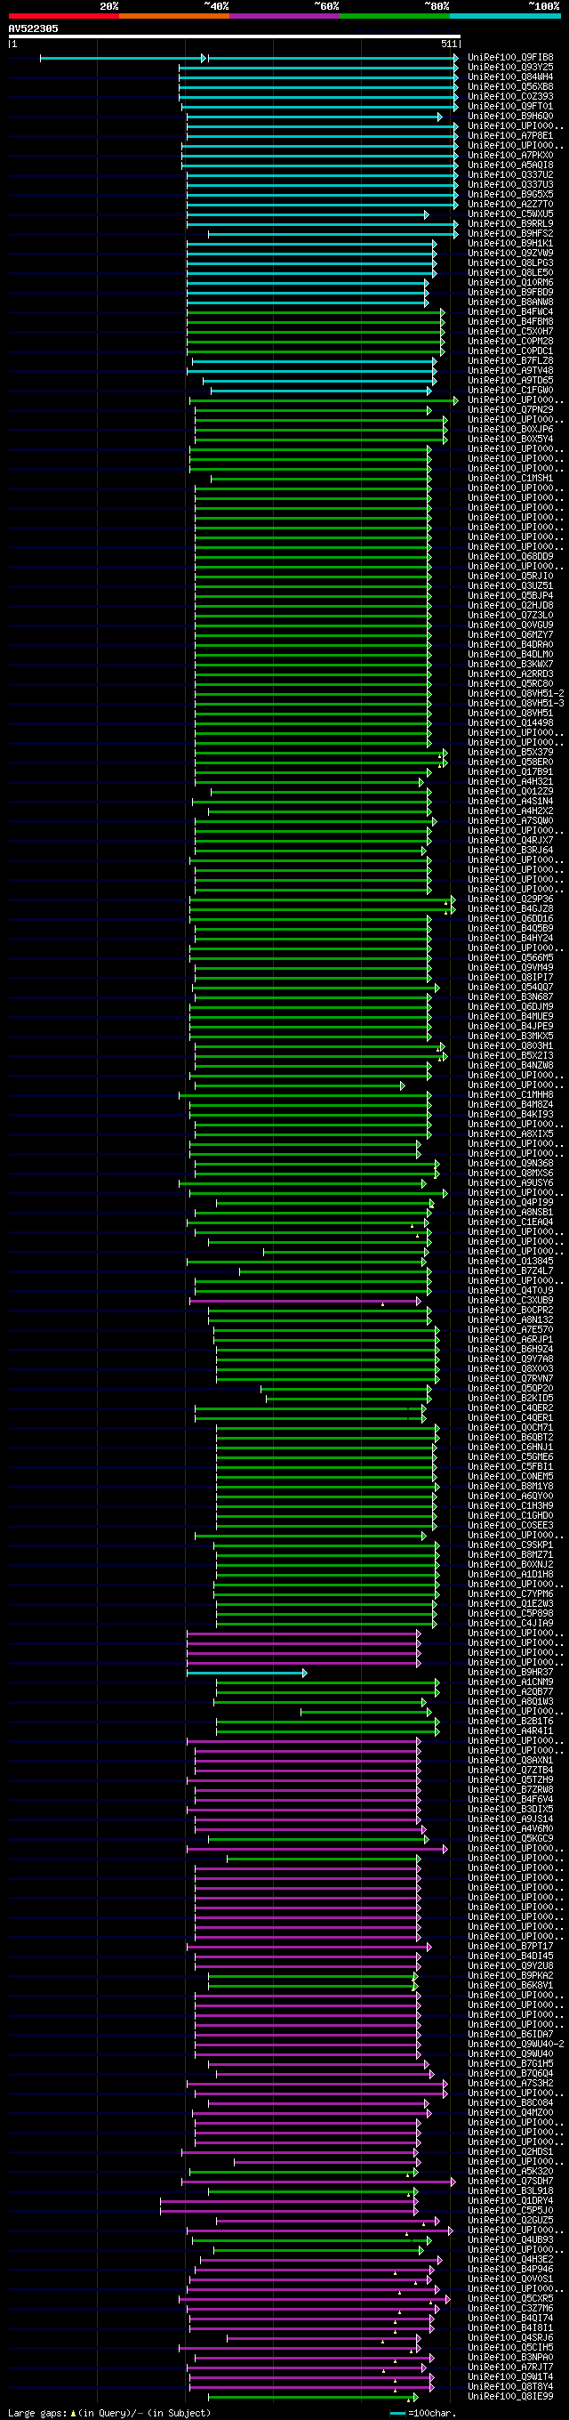The width and height of the screenshot is (569, 2420).
Task: Choose the UniRef100_B9FBD9 label
Action: [x=511, y=292]
